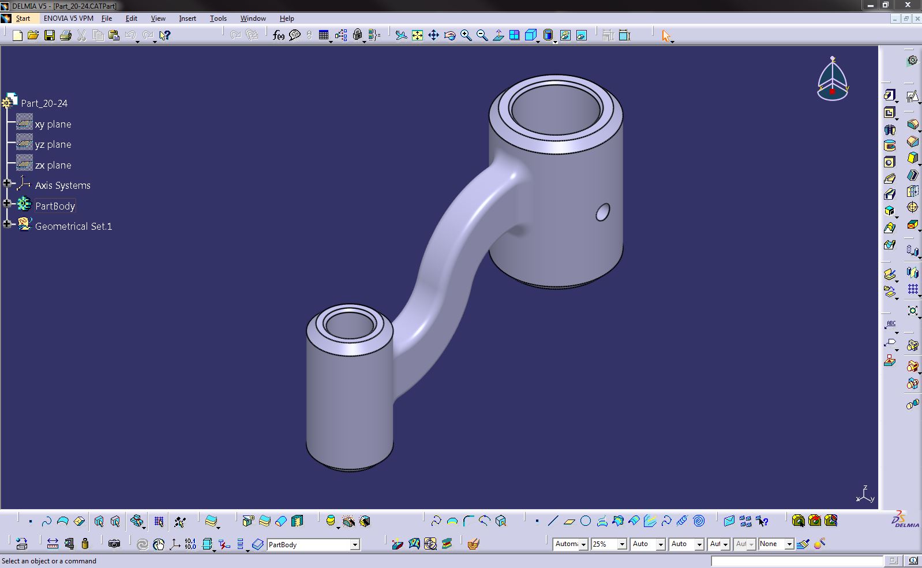Click the Painter brush icon
The image size is (922, 568).
(803, 543)
